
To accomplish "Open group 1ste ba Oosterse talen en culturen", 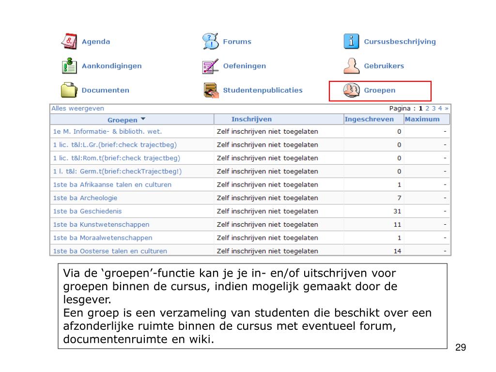I will click(x=110, y=251).
